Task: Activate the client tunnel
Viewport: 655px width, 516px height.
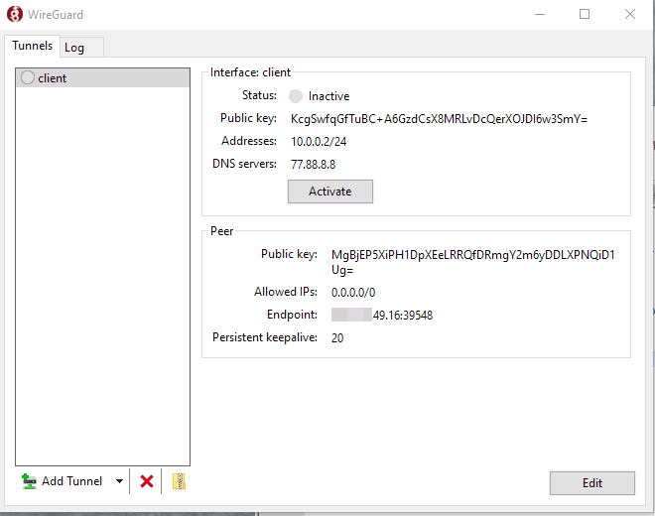Action: point(329,192)
